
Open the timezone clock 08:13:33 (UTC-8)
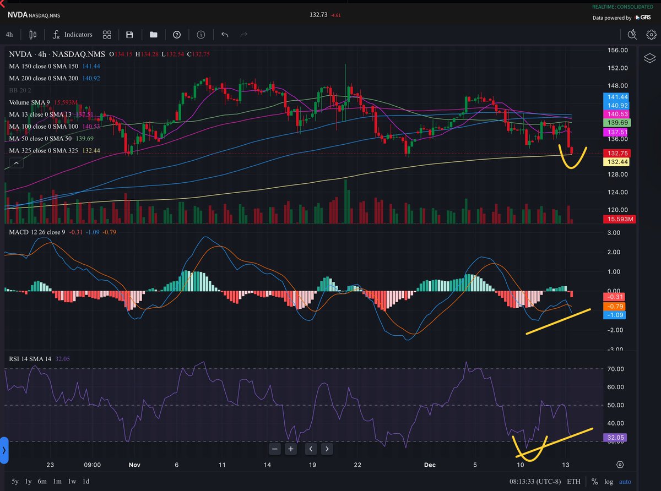pos(535,481)
